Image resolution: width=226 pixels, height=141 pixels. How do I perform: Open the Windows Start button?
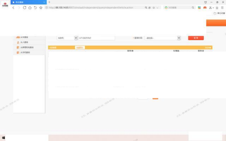(x=3, y=138)
